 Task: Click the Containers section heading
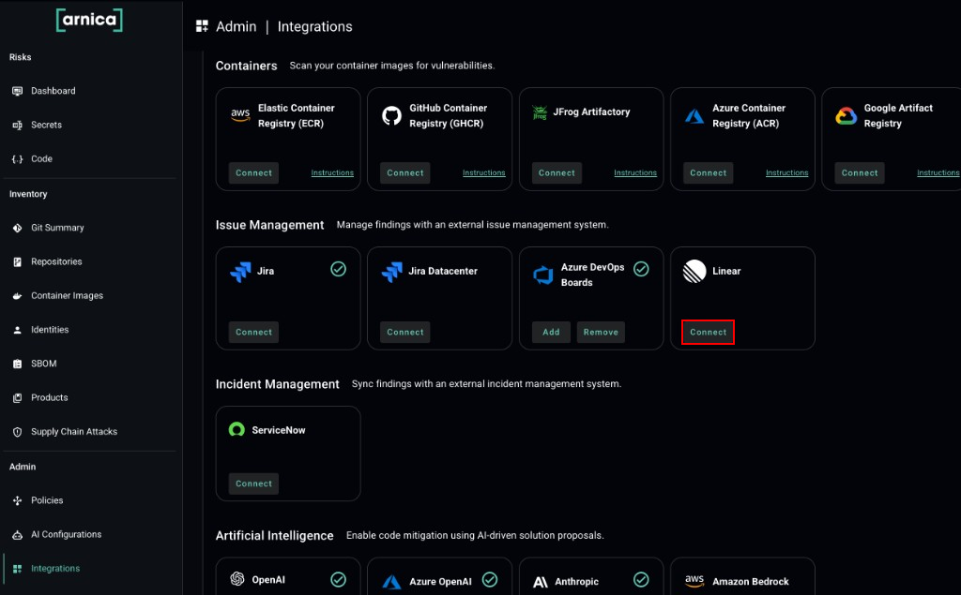tap(247, 66)
